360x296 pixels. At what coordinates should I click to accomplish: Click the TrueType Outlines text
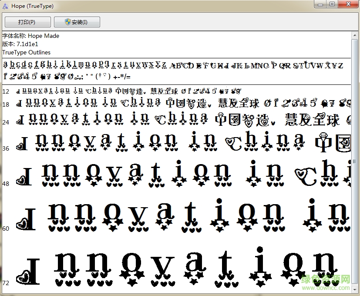[x=27, y=52]
